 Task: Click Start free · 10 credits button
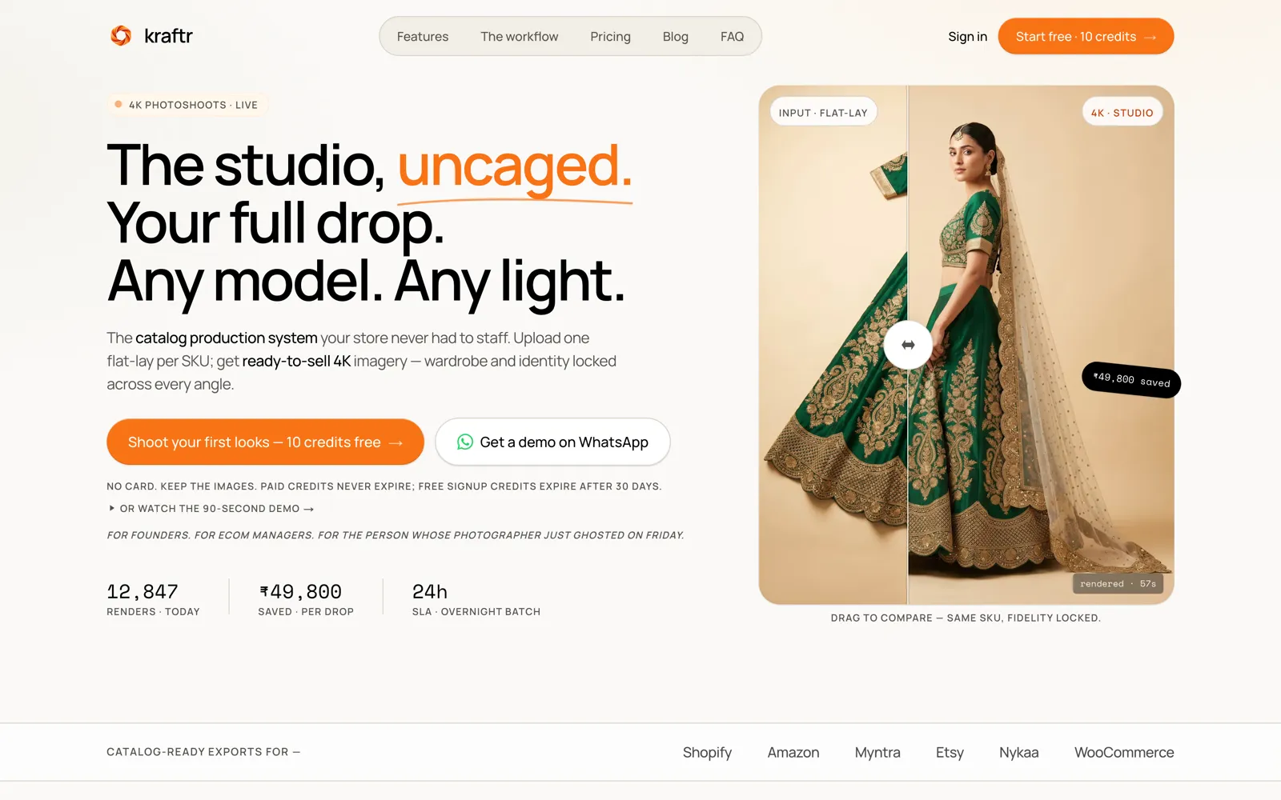1086,36
